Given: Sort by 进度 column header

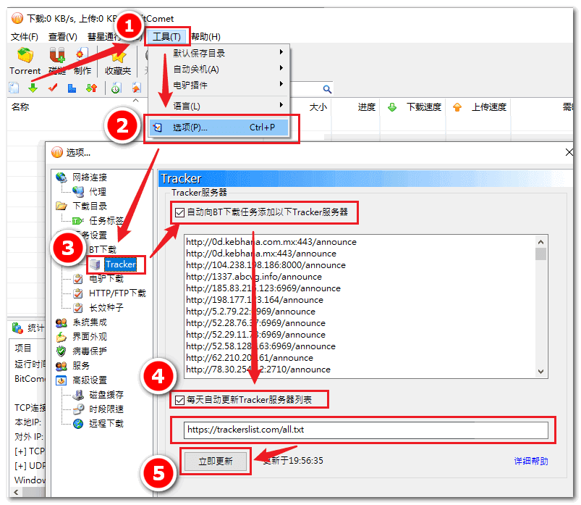Looking at the screenshot, I should [x=366, y=107].
